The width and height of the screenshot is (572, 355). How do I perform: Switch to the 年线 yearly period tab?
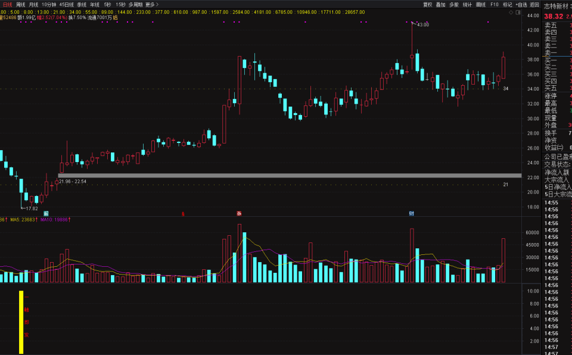click(95, 5)
